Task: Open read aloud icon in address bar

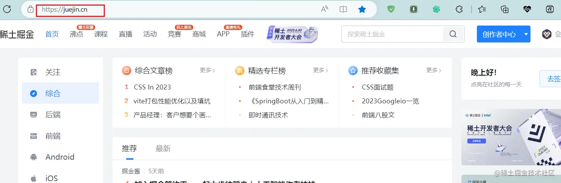Action: point(324,9)
